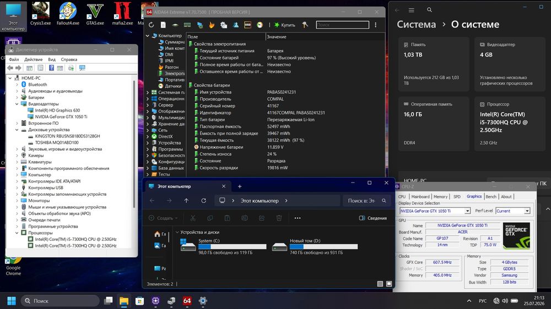Open the Файл menu in Device Manager
Image resolution: width=551 pixels, height=309 pixels.
[x=14, y=59]
